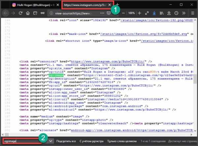This screenshot has height=146, width=198.
Task: Open the shortcut icon favicon.ico link
Action: [x=167, y=41]
